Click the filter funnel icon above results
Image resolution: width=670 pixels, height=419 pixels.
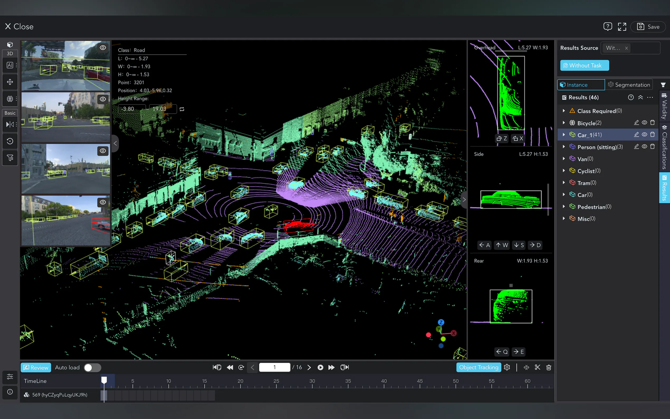663,85
